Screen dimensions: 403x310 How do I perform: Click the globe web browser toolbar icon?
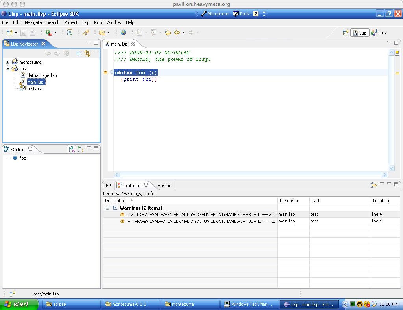pos(123,33)
